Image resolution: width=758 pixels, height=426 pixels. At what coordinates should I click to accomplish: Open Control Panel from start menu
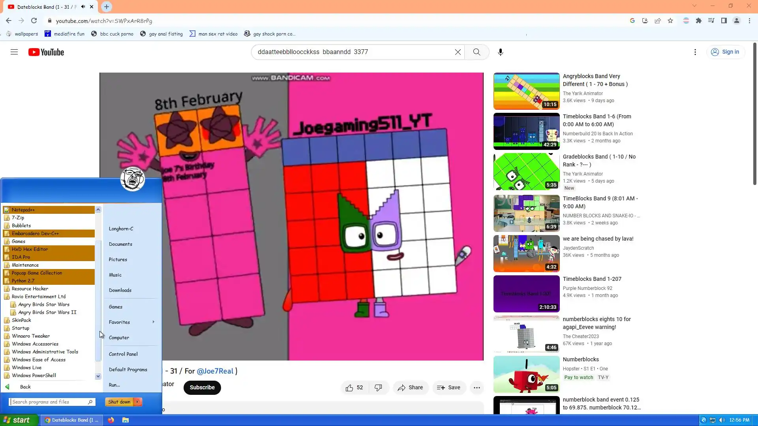coord(123,354)
